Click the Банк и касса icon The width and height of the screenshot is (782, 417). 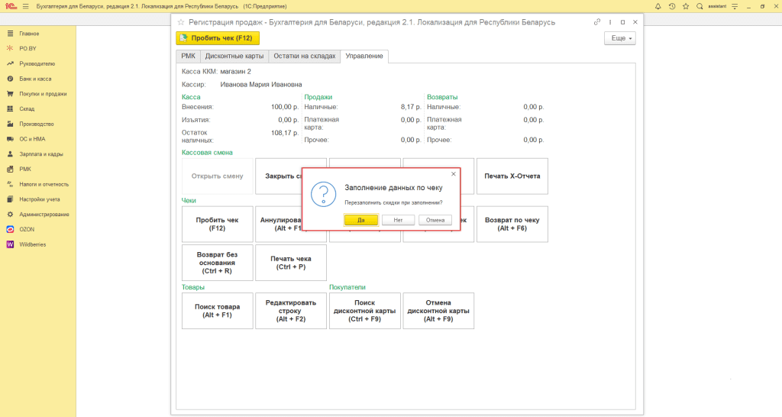(x=10, y=79)
